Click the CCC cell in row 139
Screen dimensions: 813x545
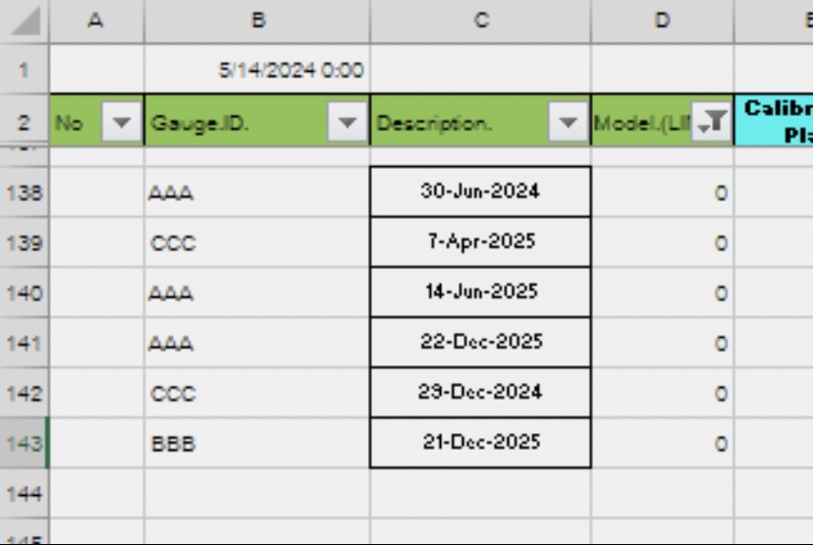click(256, 243)
